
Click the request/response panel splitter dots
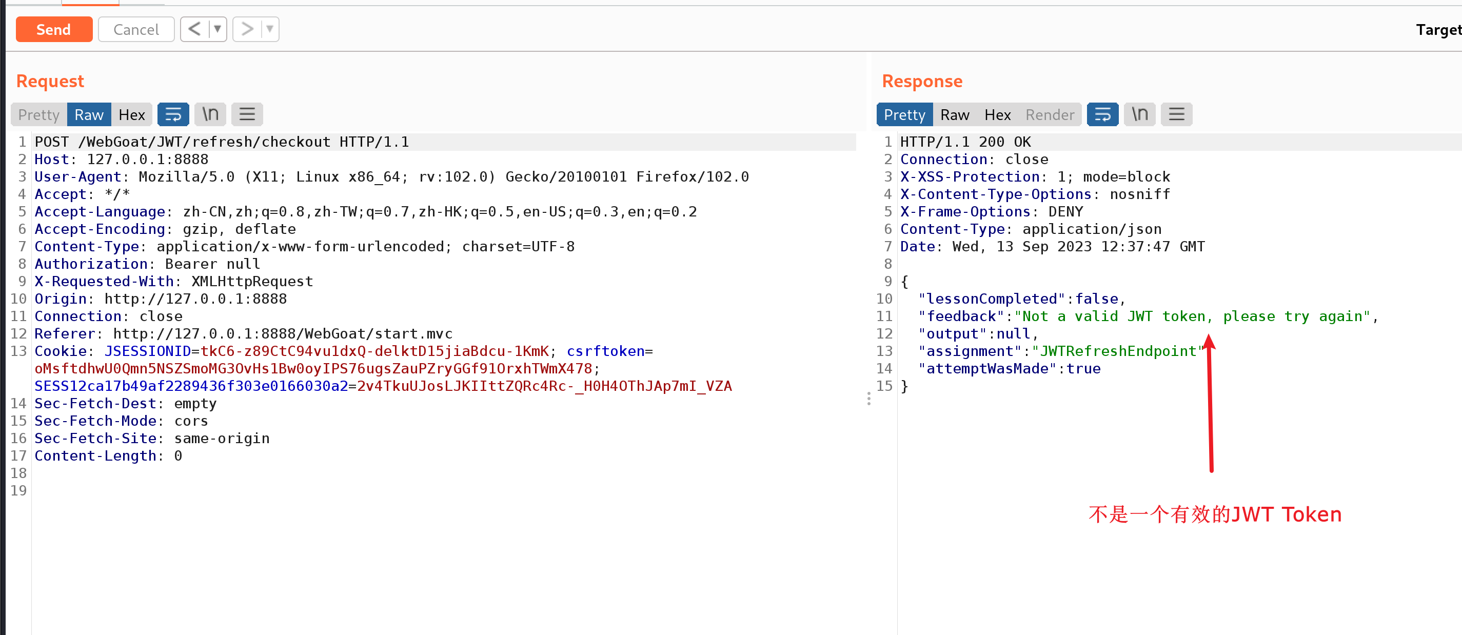869,399
